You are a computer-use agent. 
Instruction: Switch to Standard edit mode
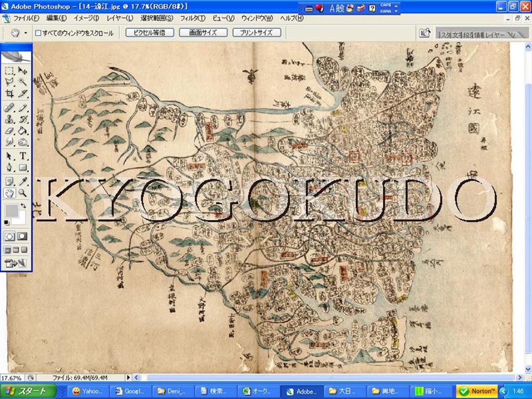[9, 236]
